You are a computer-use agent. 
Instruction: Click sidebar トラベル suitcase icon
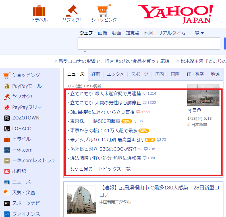click(7, 139)
